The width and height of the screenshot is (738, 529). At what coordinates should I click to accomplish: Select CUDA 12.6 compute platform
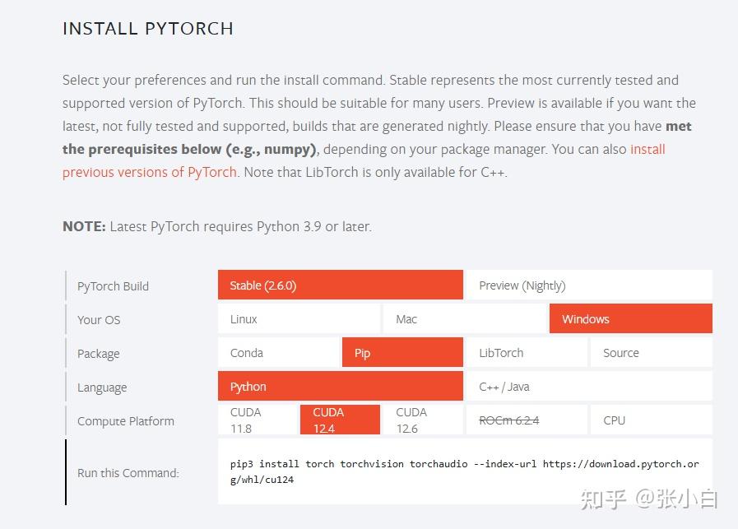tap(423, 420)
